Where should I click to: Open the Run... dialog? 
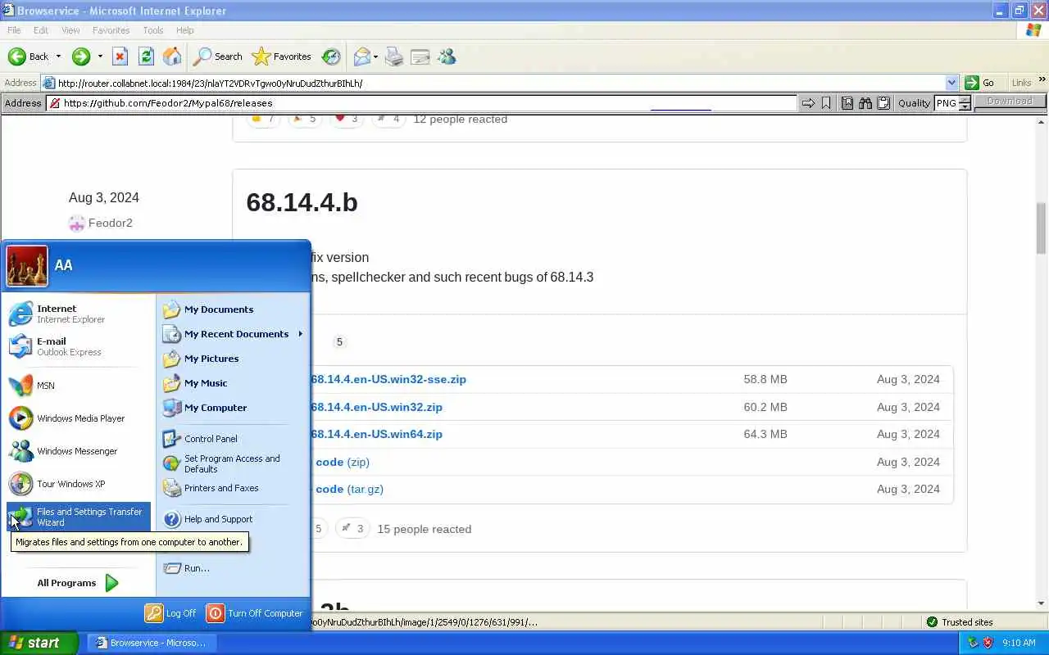pyautogui.click(x=233, y=568)
